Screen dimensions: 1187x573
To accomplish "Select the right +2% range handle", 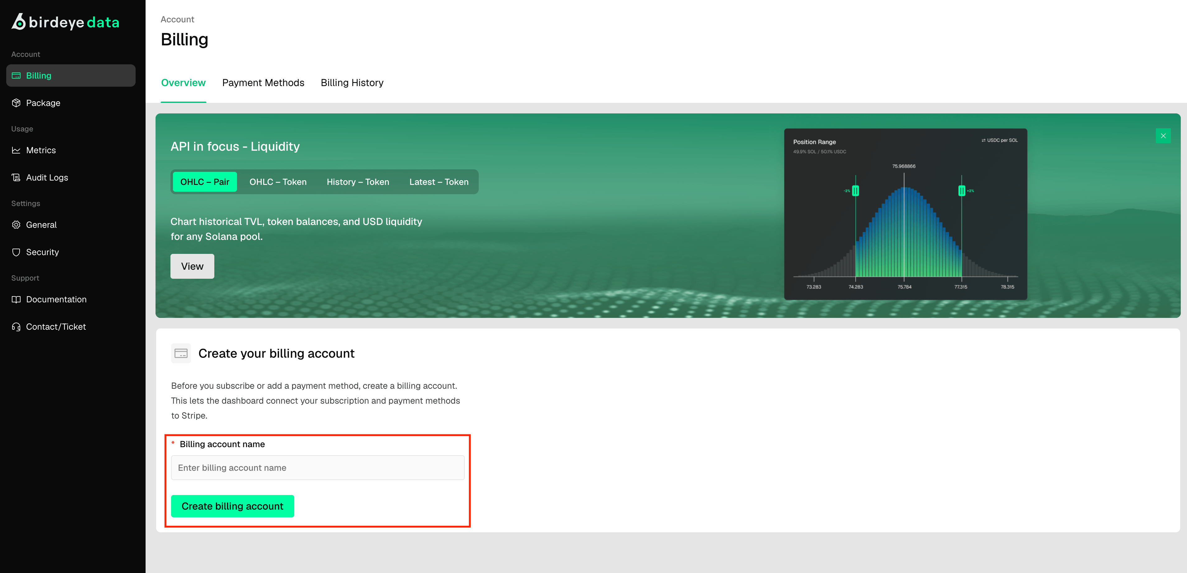I will (x=962, y=190).
